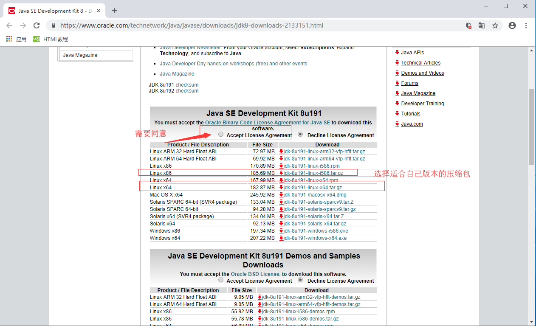Click the vertical scrollbar thumb
This screenshot has height=326, width=536.
coord(532,127)
